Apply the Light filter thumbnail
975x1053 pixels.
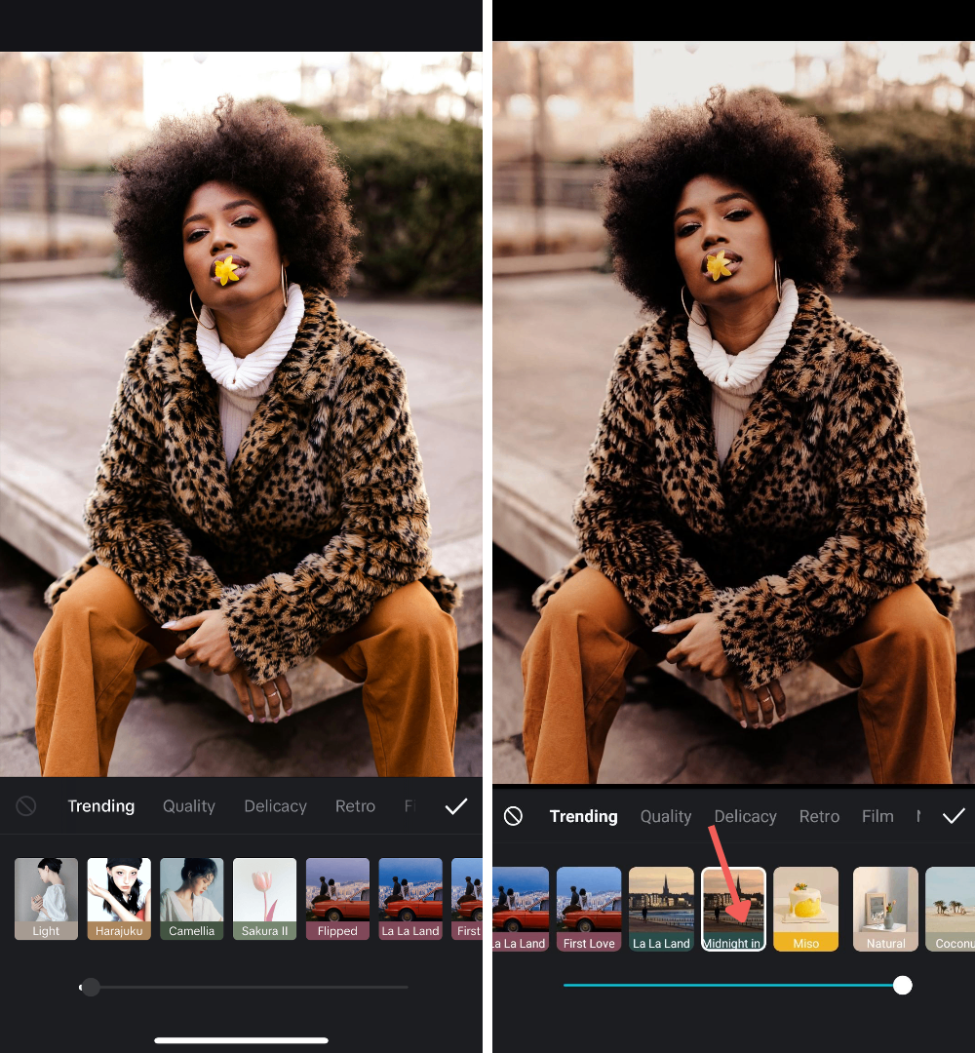pos(47,899)
